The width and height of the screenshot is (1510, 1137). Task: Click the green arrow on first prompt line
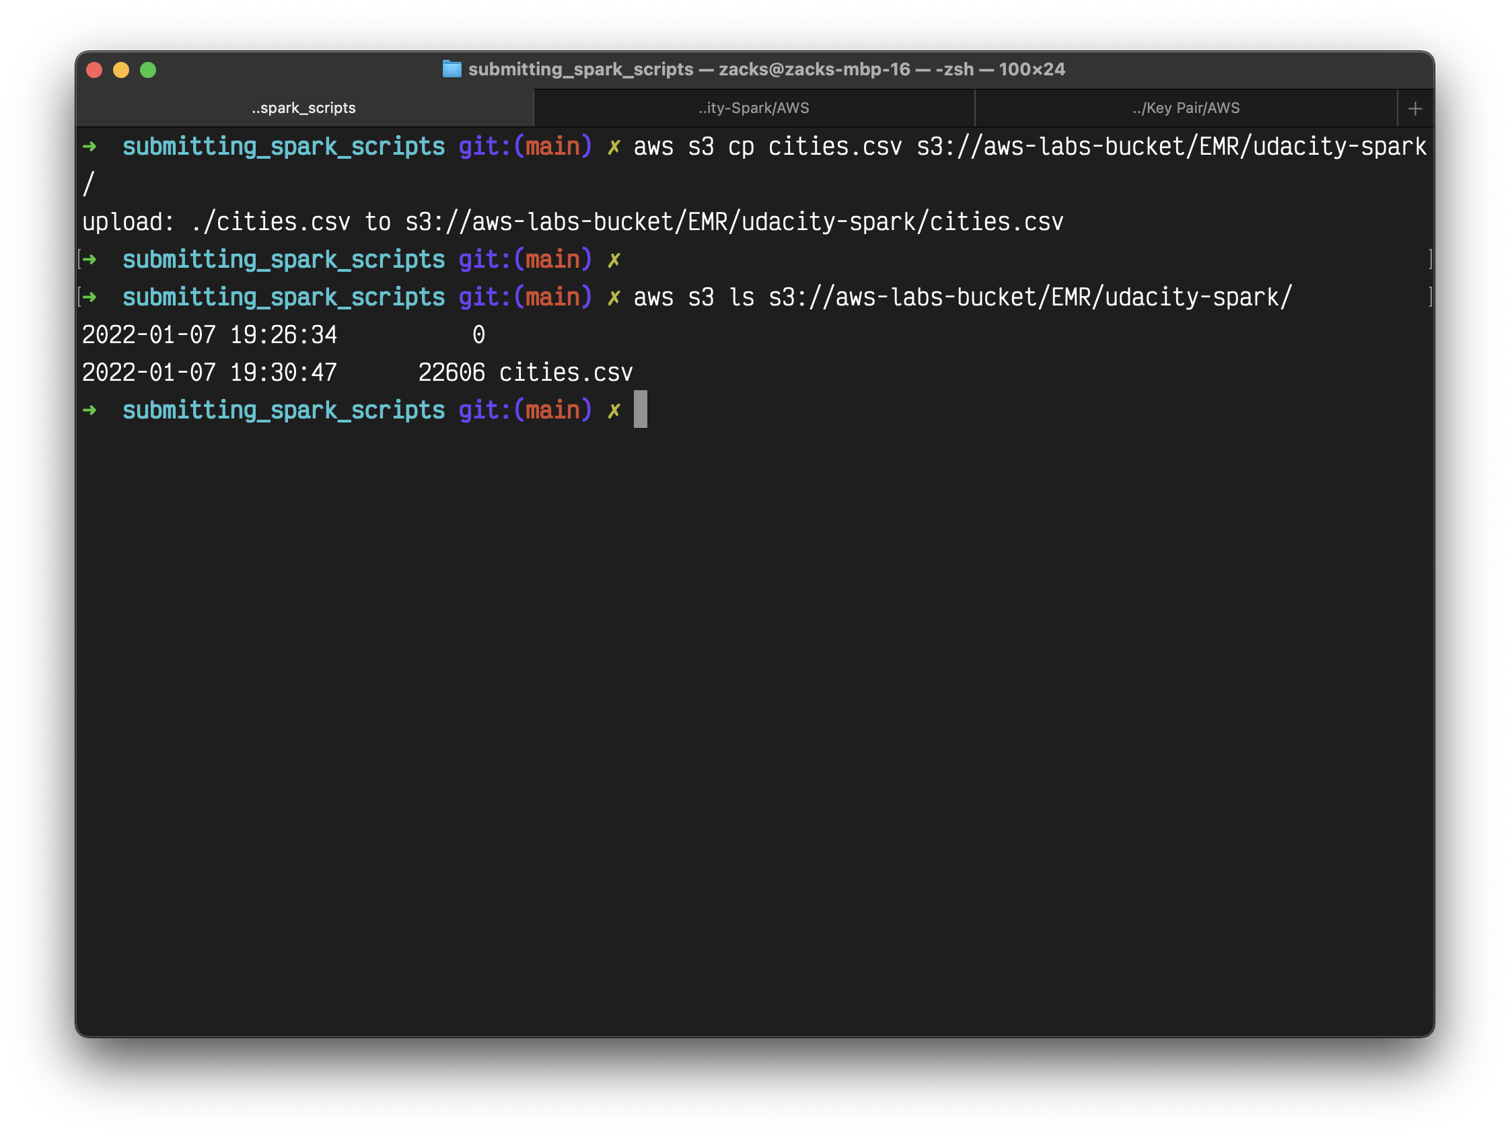pos(89,146)
